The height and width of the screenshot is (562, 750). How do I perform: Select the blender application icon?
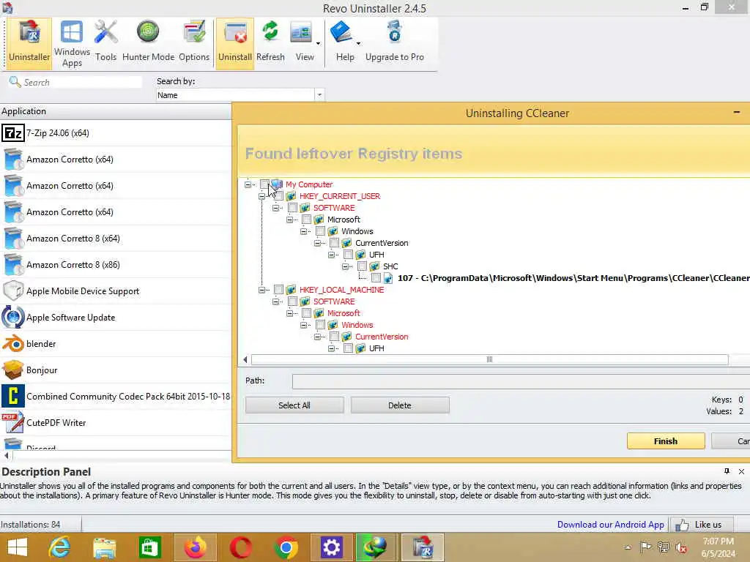13,344
